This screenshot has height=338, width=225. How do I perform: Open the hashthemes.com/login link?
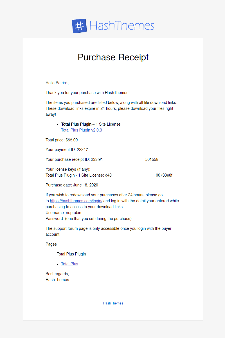(x=76, y=201)
